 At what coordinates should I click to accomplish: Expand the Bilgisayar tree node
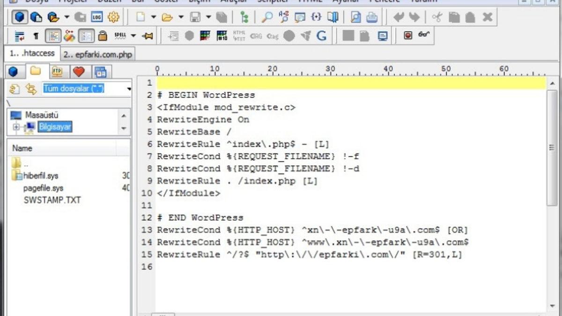pyautogui.click(x=16, y=127)
